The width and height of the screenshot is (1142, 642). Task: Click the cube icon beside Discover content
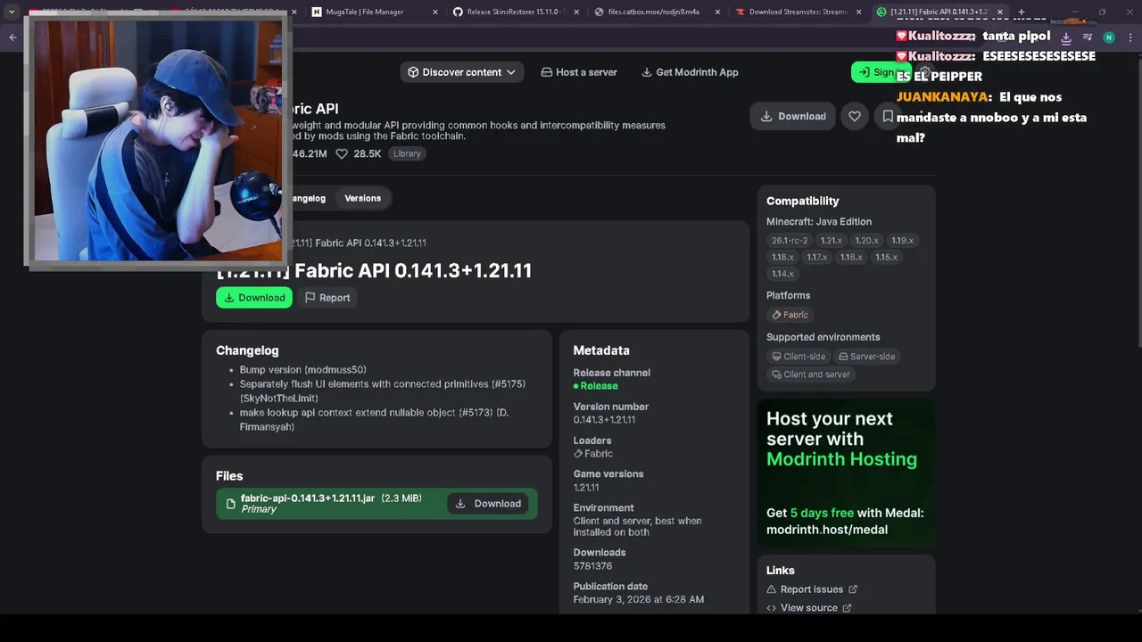coord(413,72)
